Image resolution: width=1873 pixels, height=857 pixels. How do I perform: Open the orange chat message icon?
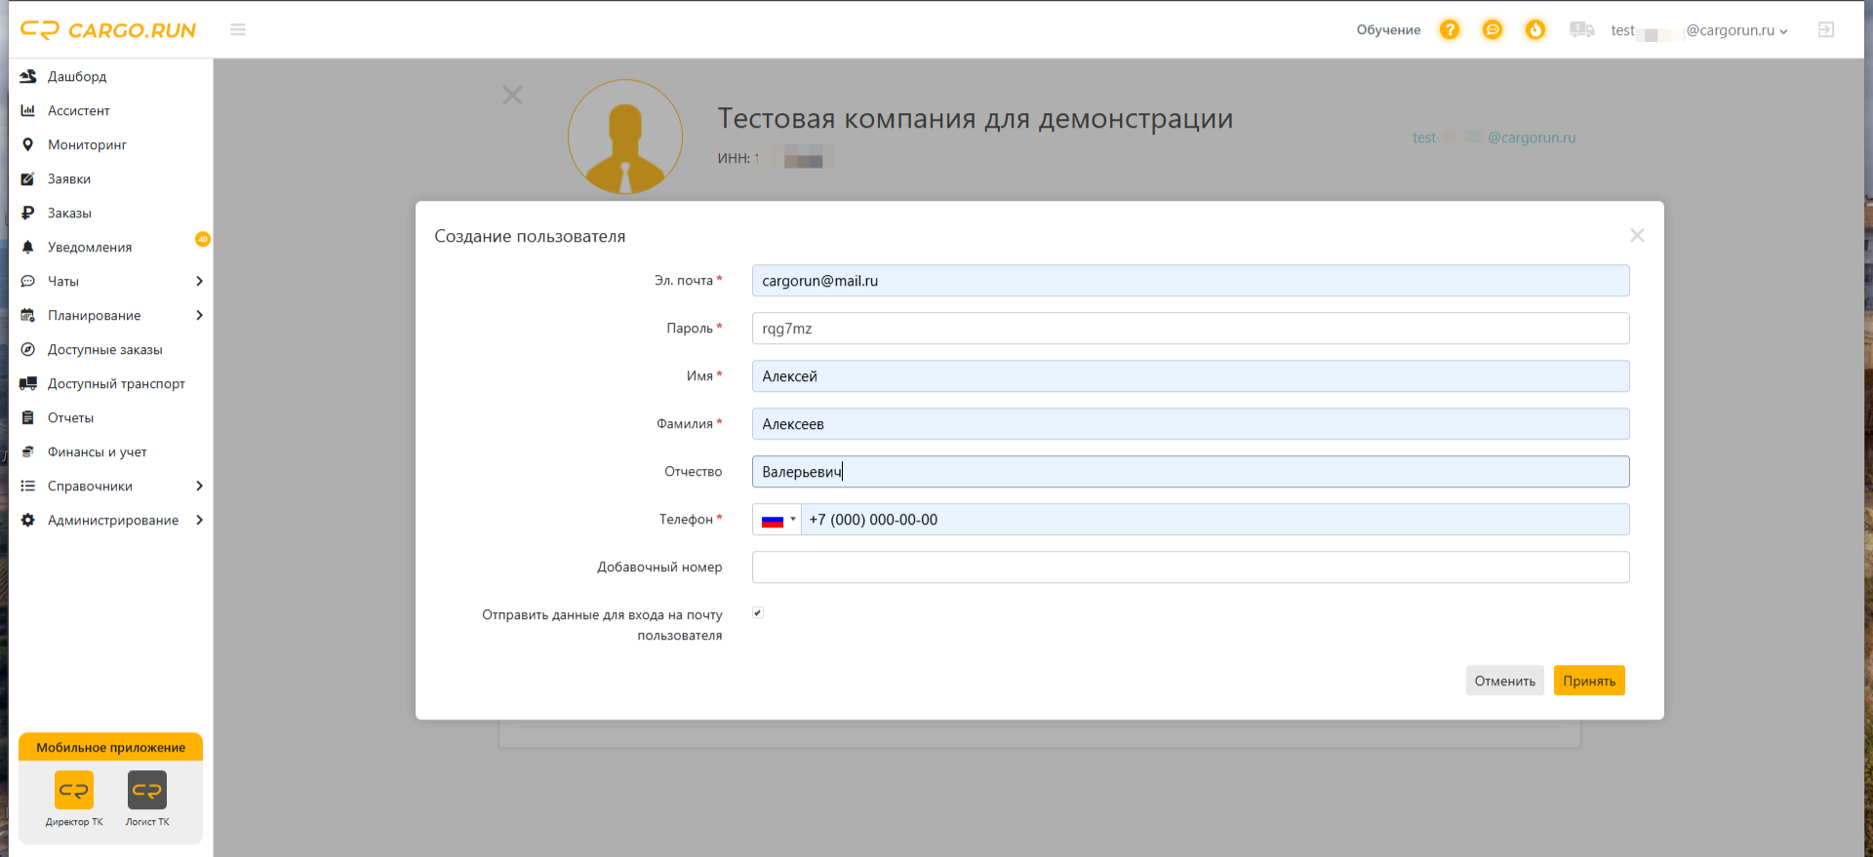[1493, 30]
